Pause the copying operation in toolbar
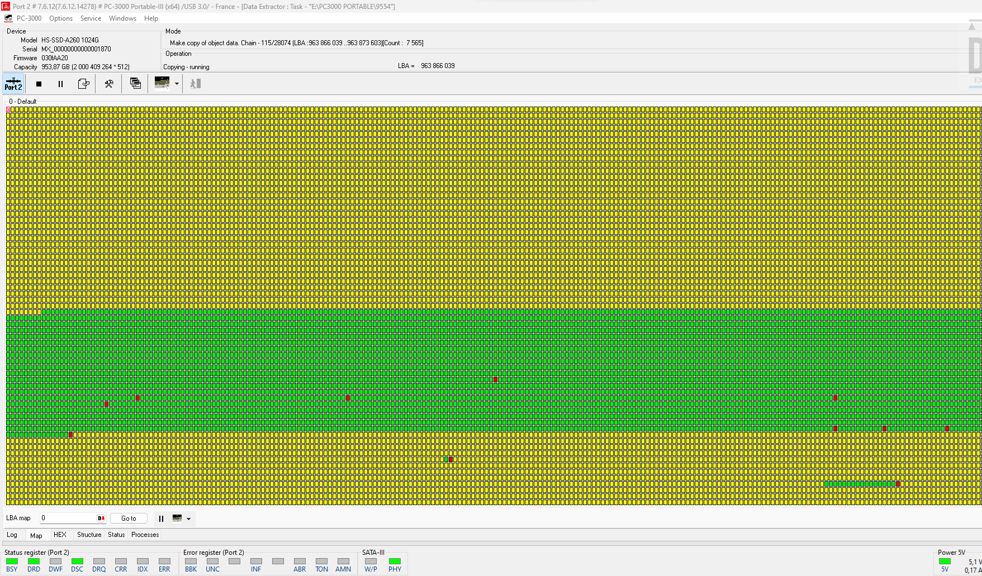 pyautogui.click(x=60, y=84)
